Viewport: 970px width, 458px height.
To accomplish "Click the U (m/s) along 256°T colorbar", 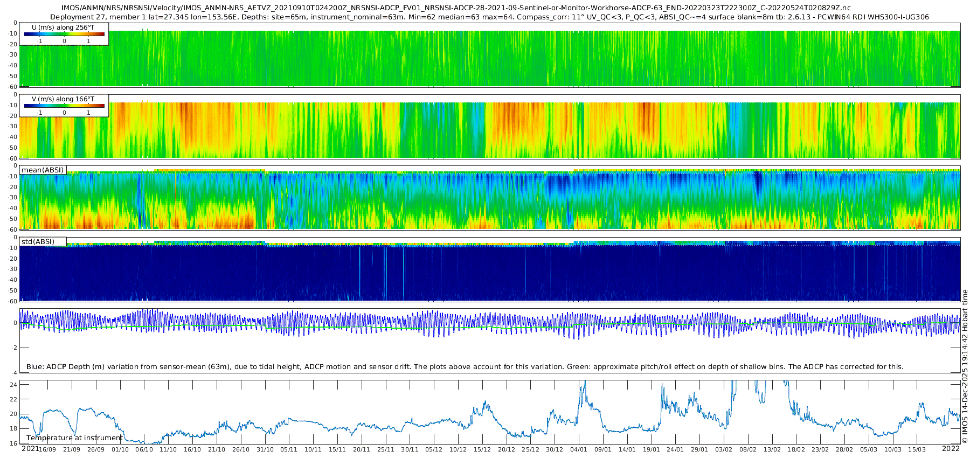I will 64,34.
